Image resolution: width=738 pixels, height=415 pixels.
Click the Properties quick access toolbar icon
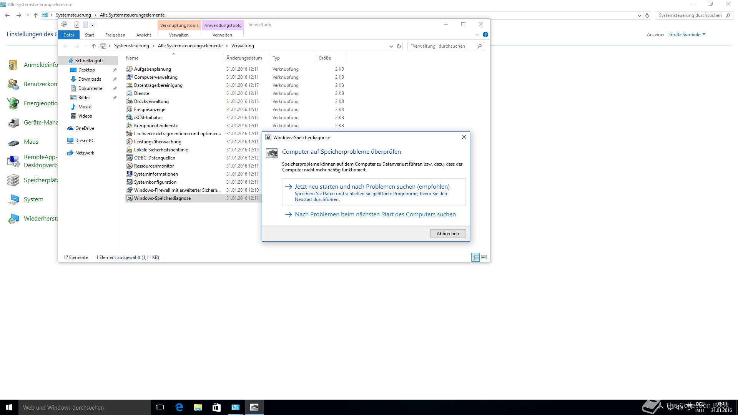pyautogui.click(x=77, y=25)
